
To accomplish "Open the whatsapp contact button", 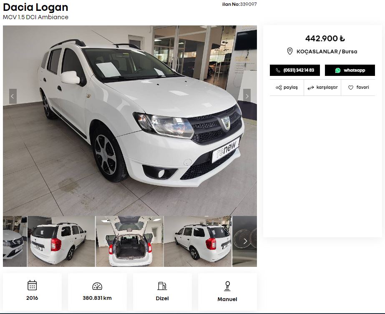I will click(350, 70).
